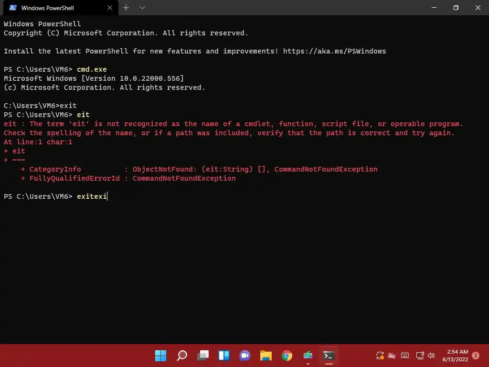This screenshot has height=367, width=489.
Task: Open the volume speaker tray icon
Action: [x=431, y=356]
